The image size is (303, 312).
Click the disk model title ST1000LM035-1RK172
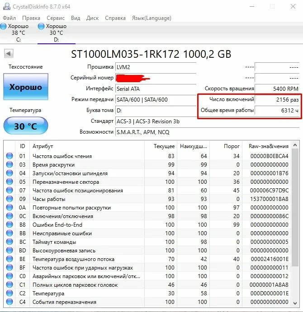[151, 54]
